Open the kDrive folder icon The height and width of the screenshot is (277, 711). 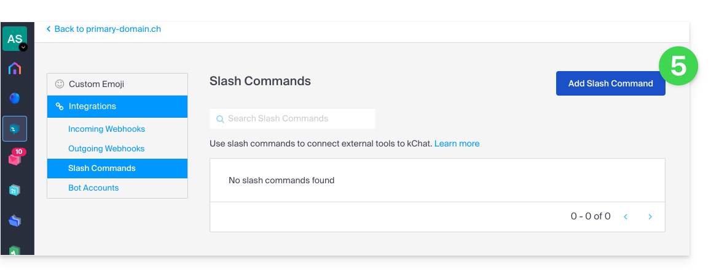pos(15,221)
